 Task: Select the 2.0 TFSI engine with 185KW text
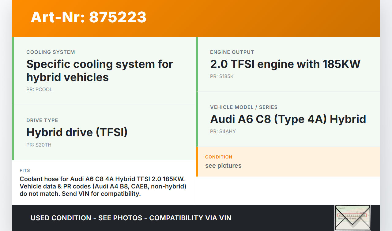(x=285, y=64)
